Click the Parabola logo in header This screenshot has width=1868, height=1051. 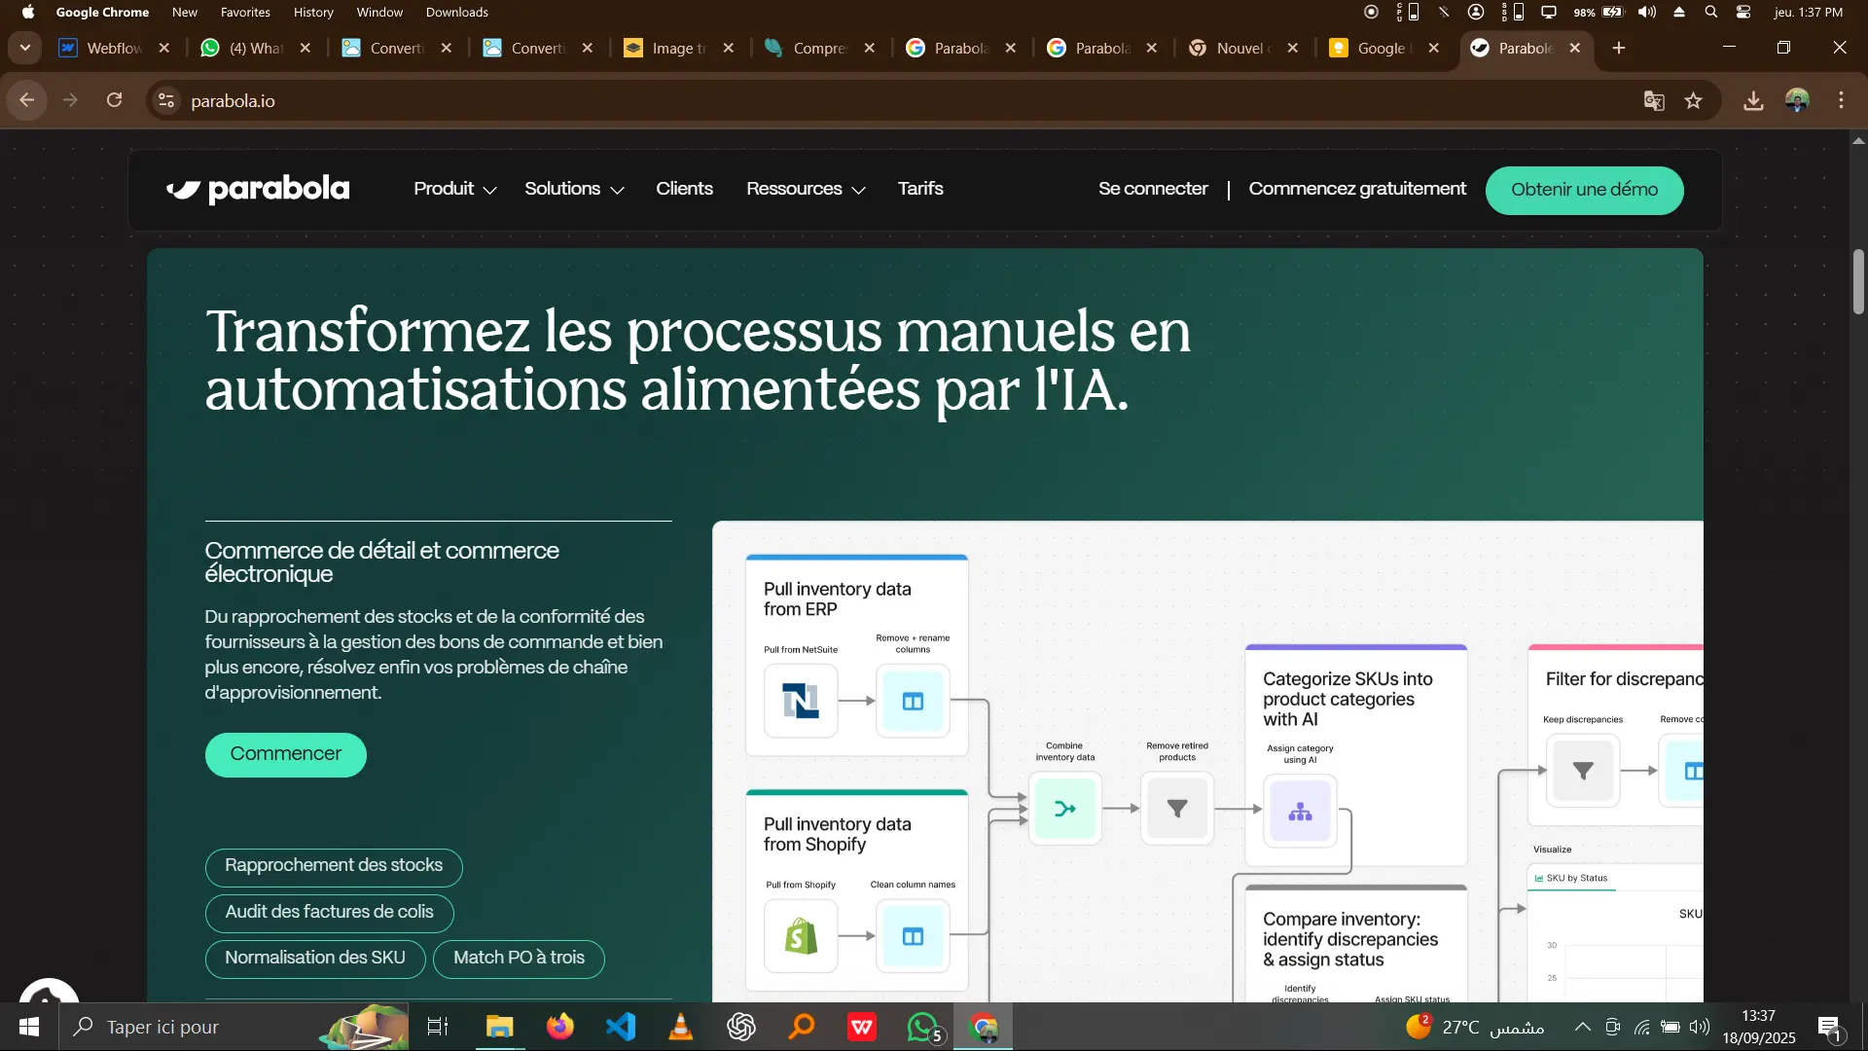tap(258, 189)
